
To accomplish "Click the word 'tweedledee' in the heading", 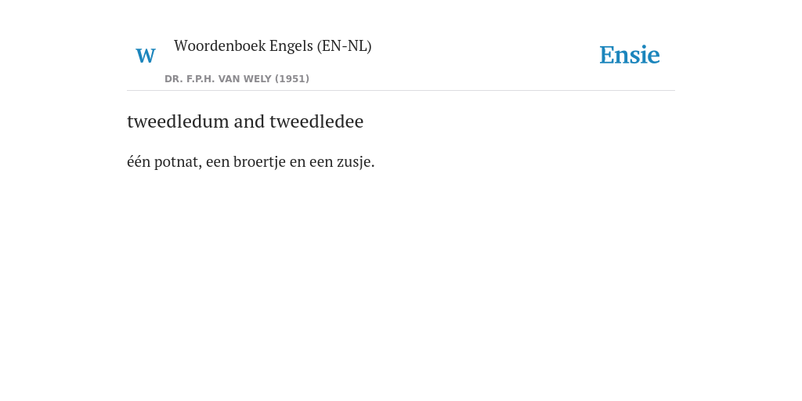I will point(316,121).
